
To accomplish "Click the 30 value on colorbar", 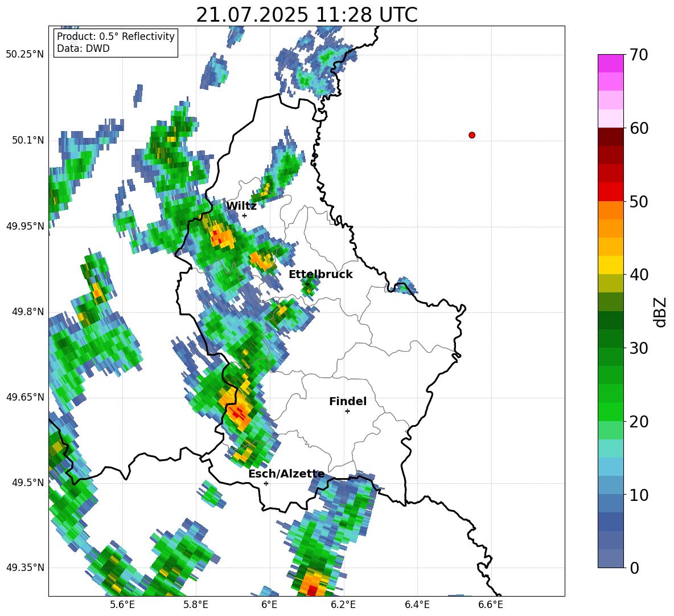I will tap(638, 348).
